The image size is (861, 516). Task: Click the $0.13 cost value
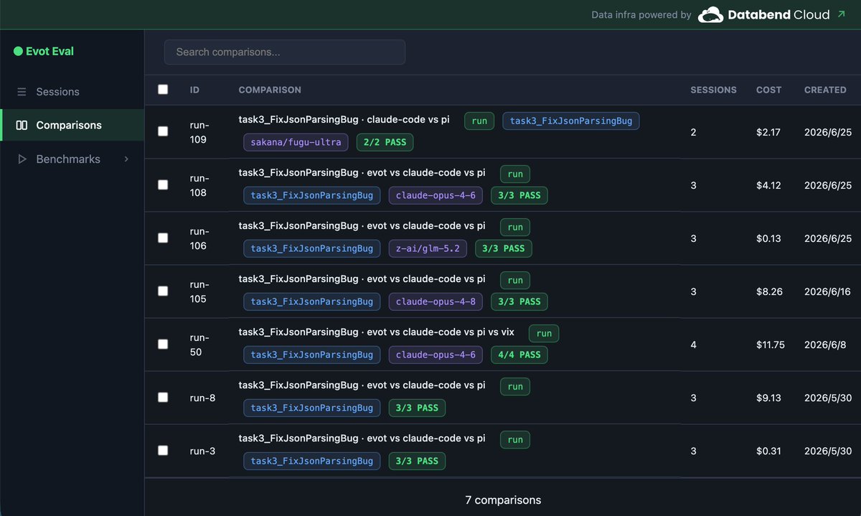(x=768, y=238)
